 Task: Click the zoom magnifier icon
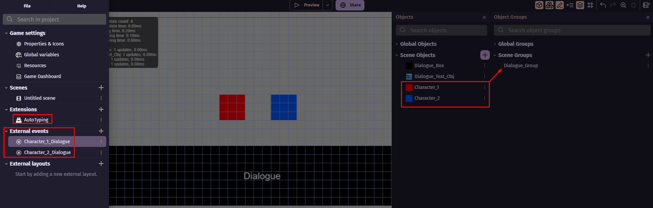coord(623,5)
